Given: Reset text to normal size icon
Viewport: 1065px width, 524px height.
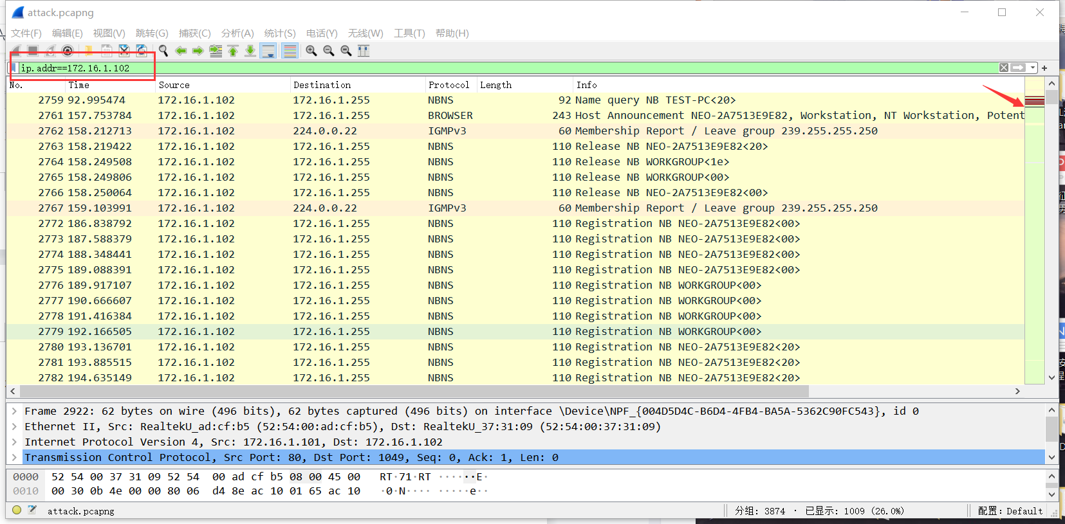Looking at the screenshot, I should pyautogui.click(x=346, y=51).
